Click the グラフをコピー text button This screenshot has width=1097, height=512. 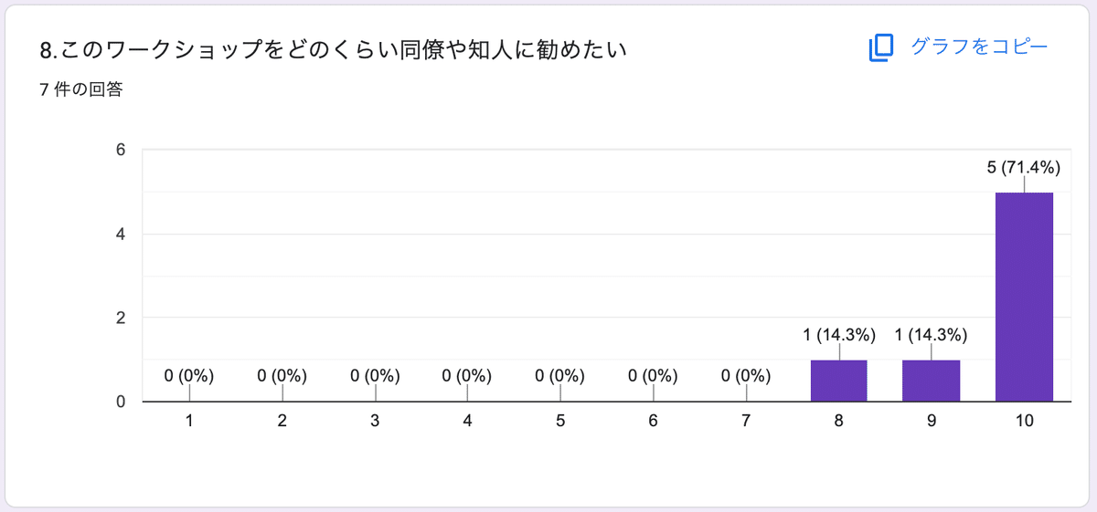point(978,47)
